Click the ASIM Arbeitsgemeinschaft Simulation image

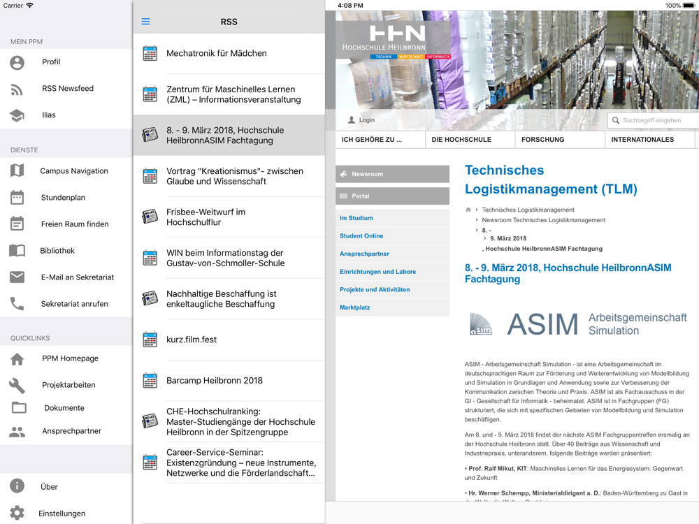click(x=578, y=324)
